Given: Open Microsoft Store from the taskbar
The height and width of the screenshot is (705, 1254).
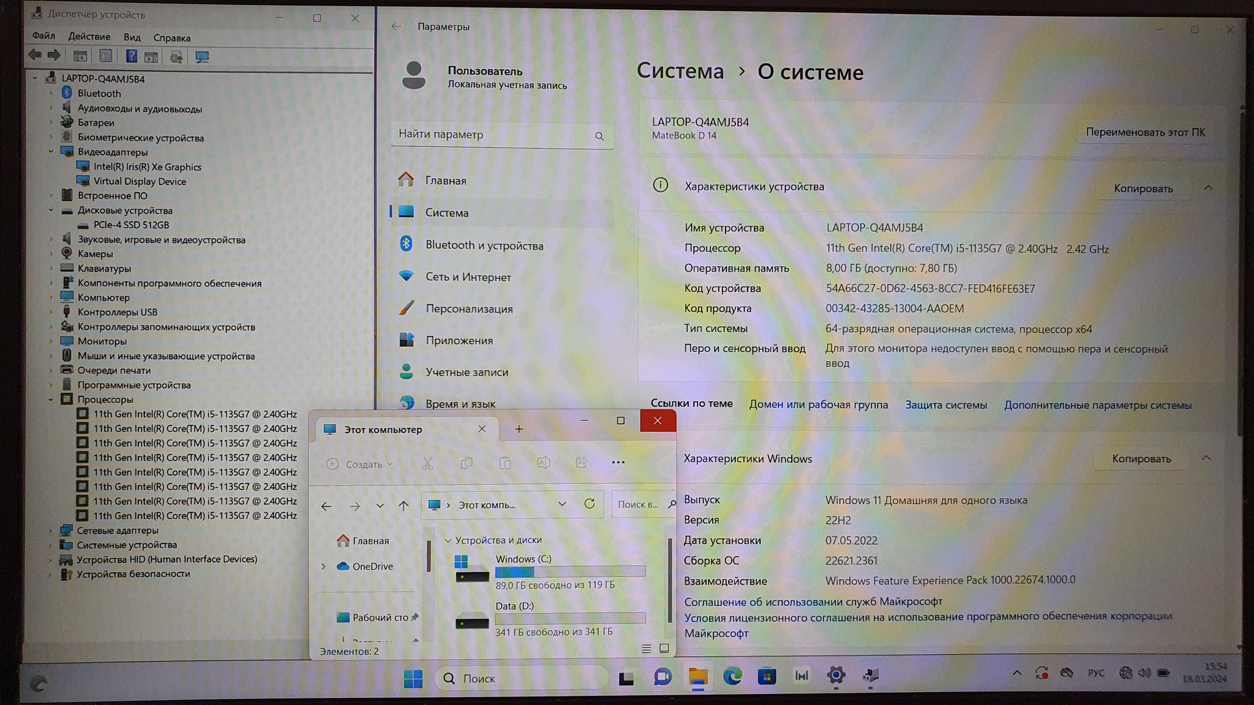Looking at the screenshot, I should coord(767,676).
